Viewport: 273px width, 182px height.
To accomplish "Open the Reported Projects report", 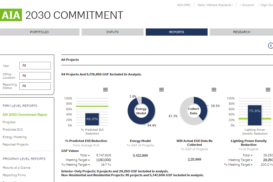I will point(15,144).
